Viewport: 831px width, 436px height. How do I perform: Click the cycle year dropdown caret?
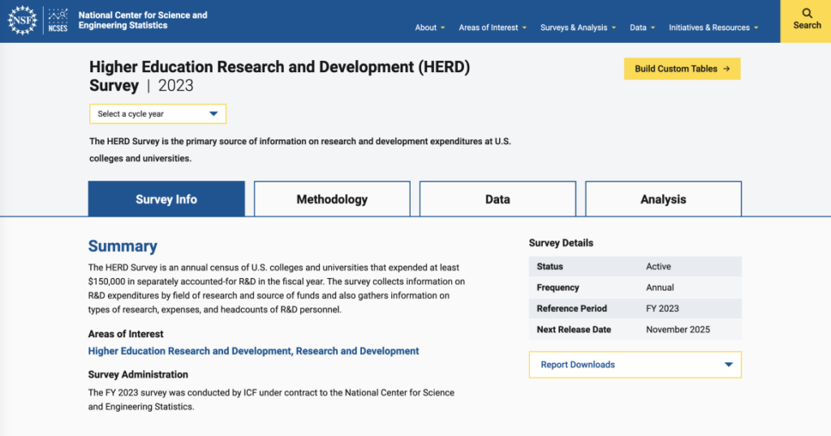click(x=213, y=114)
